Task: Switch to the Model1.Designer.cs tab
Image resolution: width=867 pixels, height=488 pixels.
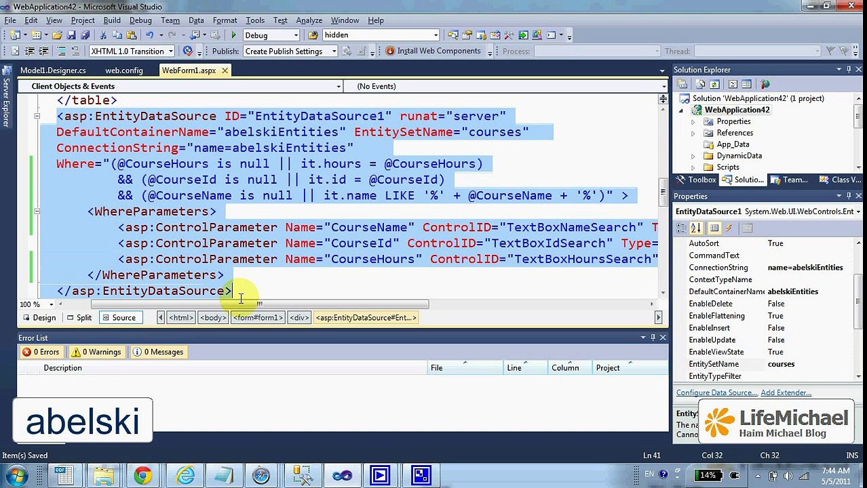Action: [53, 70]
